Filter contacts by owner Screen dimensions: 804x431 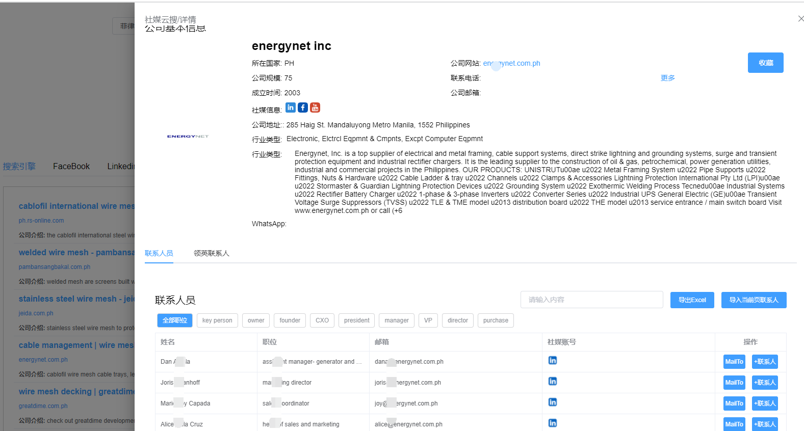point(256,320)
